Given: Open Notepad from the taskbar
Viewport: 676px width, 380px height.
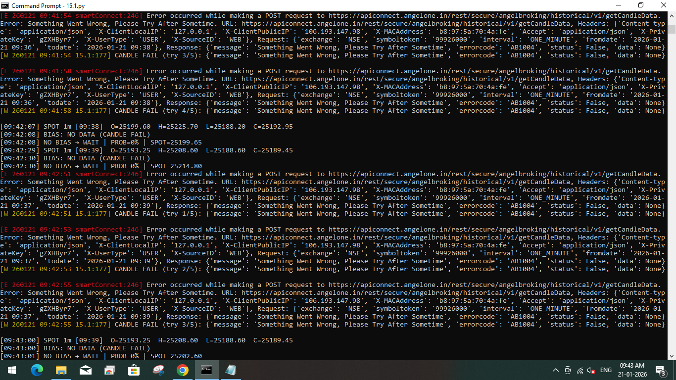Looking at the screenshot, I should click(x=231, y=370).
